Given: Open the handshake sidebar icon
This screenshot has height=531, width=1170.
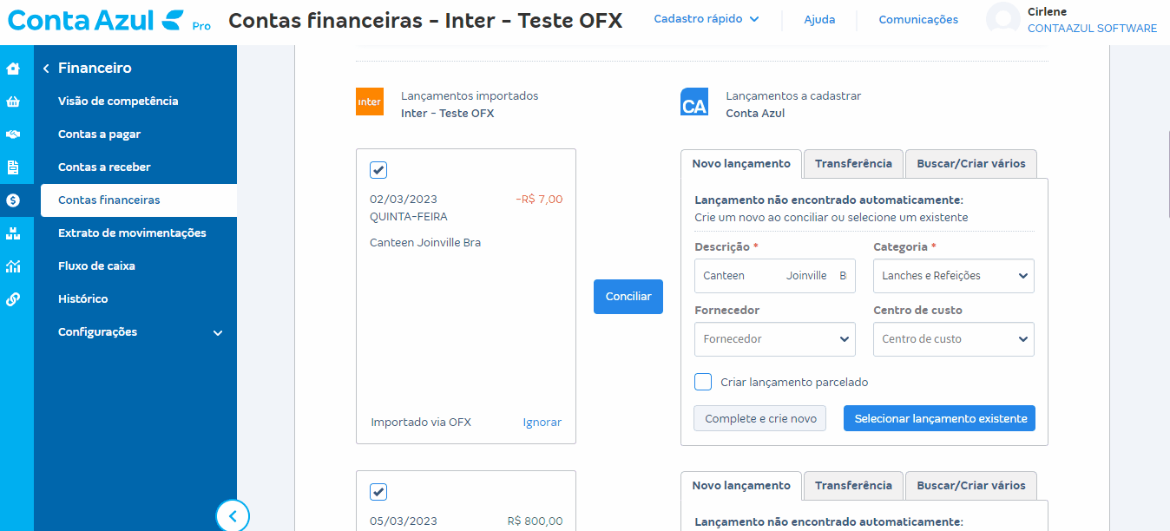Looking at the screenshot, I should [x=13, y=134].
